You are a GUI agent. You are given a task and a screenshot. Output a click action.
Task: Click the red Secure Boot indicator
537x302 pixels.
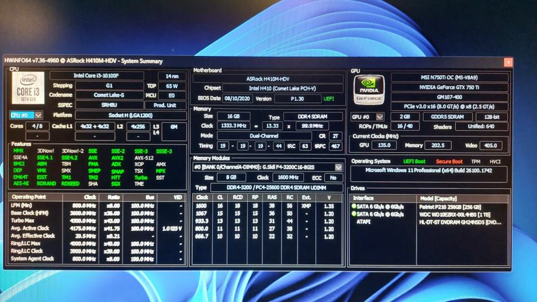click(x=449, y=161)
